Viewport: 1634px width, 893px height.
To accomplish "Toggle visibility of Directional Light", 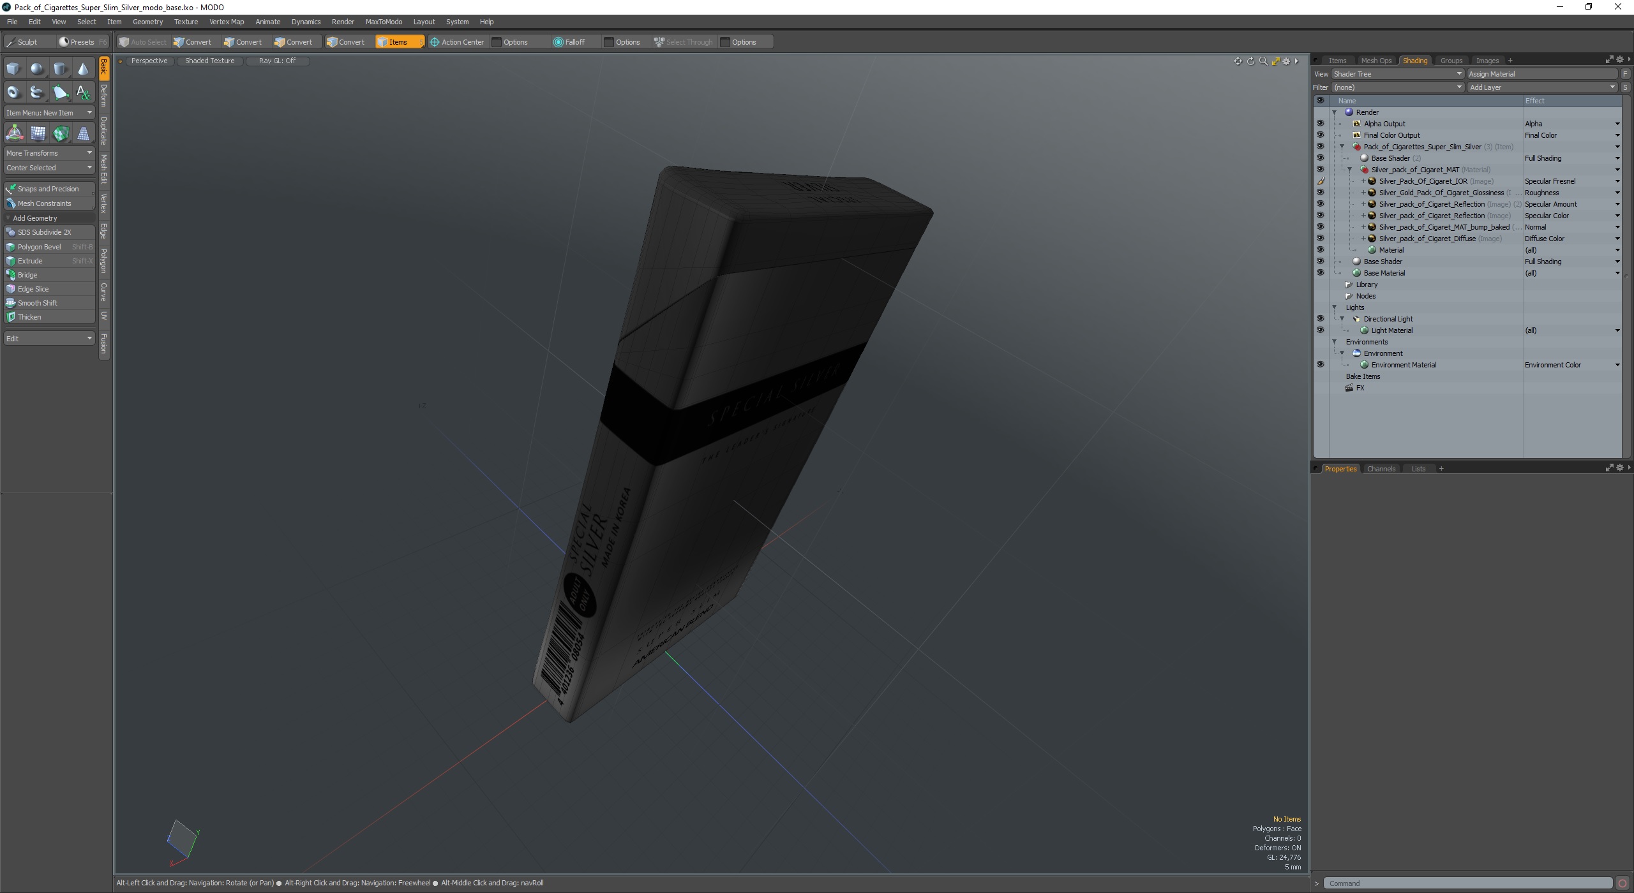I will (x=1320, y=319).
